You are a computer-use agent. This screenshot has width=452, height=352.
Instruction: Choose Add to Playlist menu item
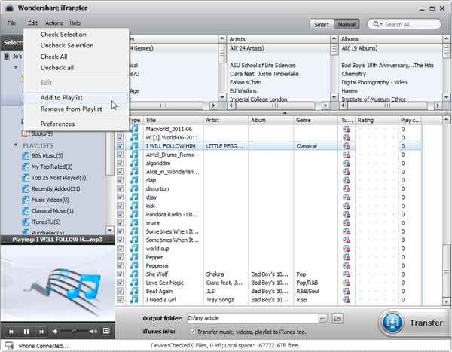[x=76, y=98]
